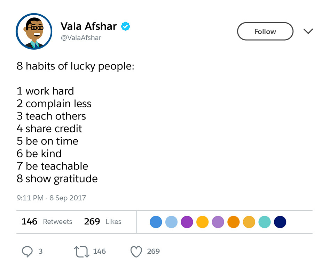Open the @ValaAfshar handle link
329x271 pixels.
pyautogui.click(x=81, y=38)
